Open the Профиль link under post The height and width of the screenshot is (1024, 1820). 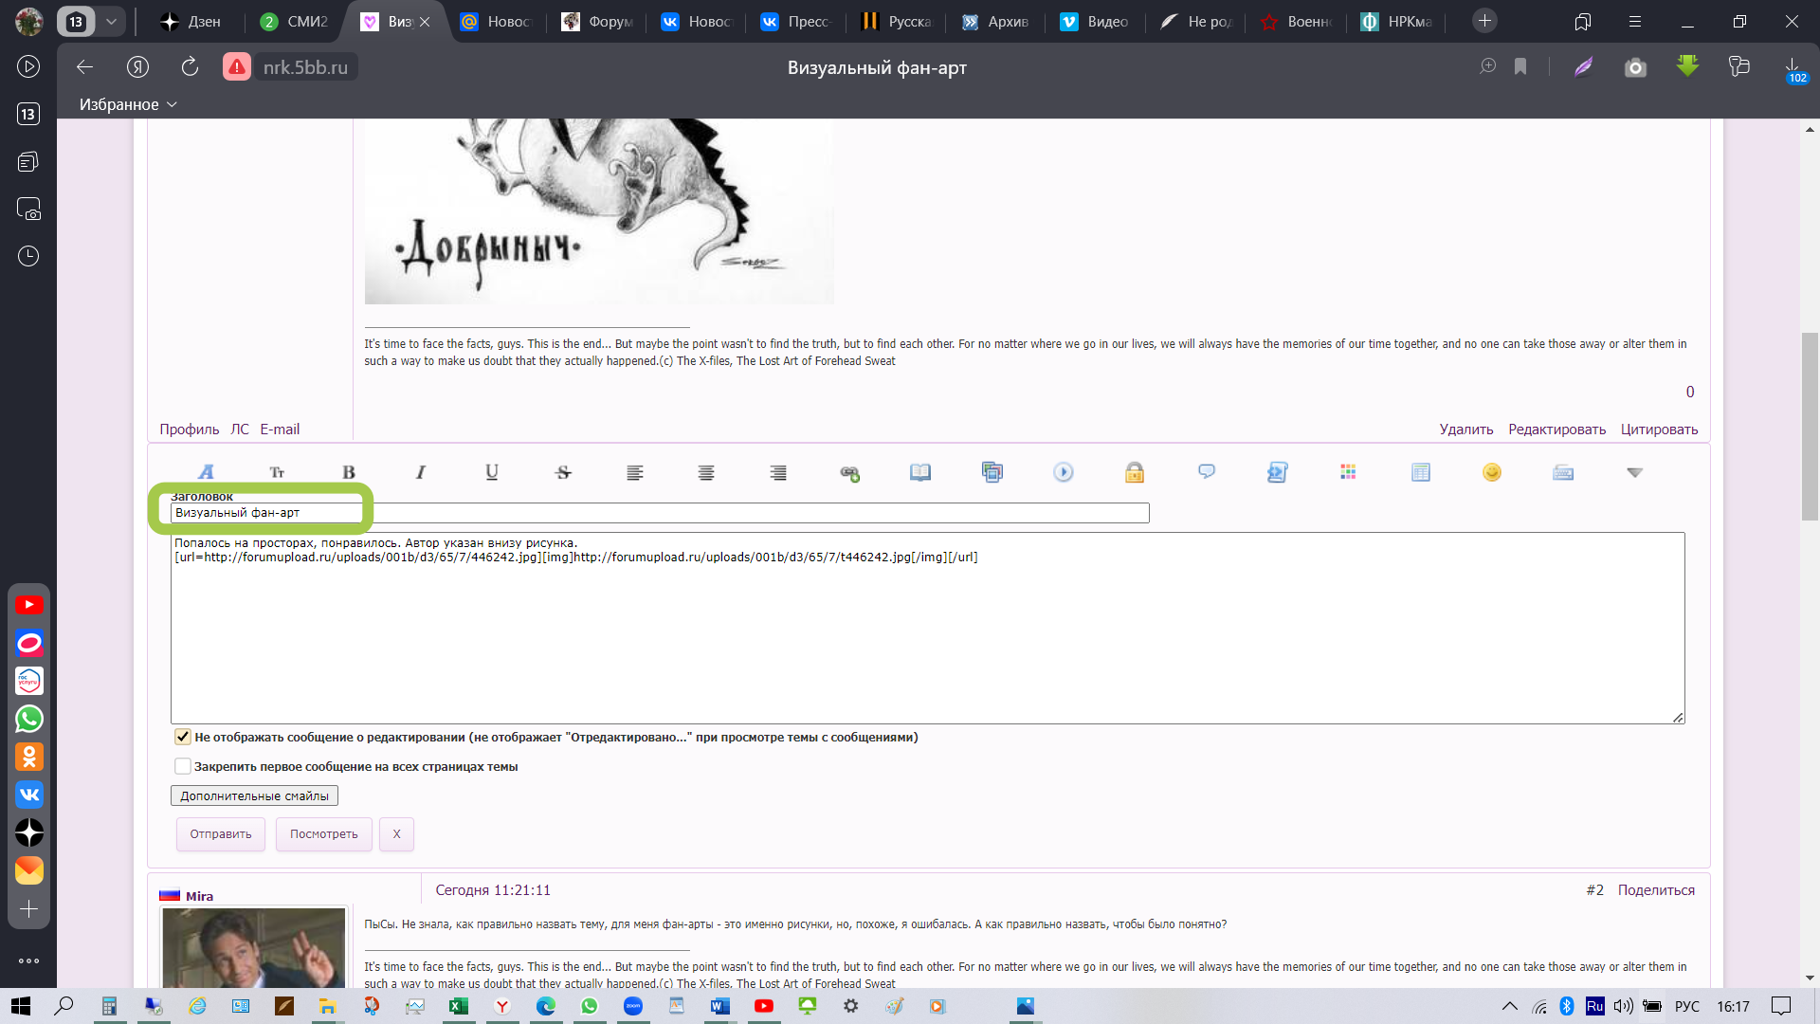click(x=189, y=430)
